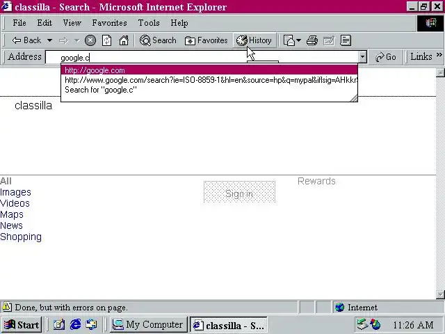Click the Edit page icon
Viewport: 445px width, 334px height.
pyautogui.click(x=329, y=40)
